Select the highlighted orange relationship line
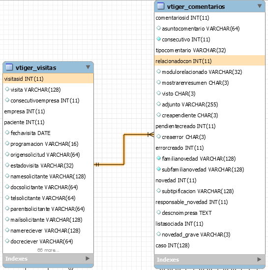 124,149
